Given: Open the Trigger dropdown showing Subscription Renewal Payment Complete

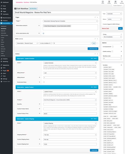Looking at the screenshot, I should (70, 21).
